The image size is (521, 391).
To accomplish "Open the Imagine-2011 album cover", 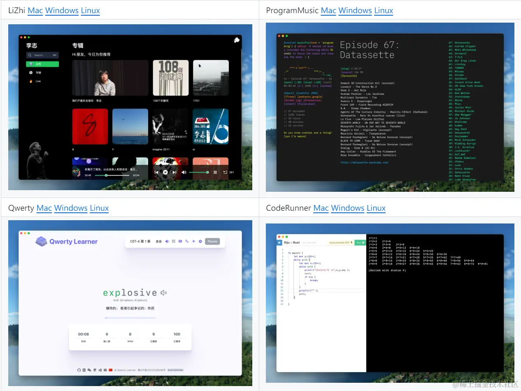I will [x=171, y=127].
